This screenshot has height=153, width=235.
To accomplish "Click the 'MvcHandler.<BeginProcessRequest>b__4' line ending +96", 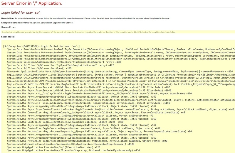I will point(99,131).
